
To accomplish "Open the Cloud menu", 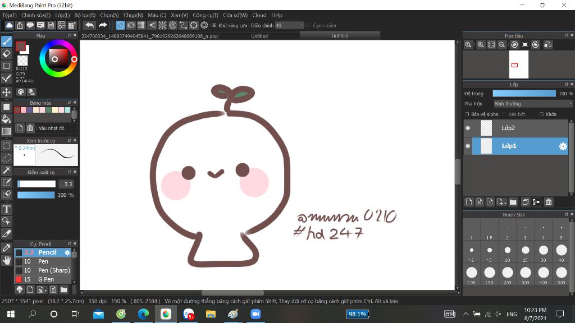I will coord(259,15).
